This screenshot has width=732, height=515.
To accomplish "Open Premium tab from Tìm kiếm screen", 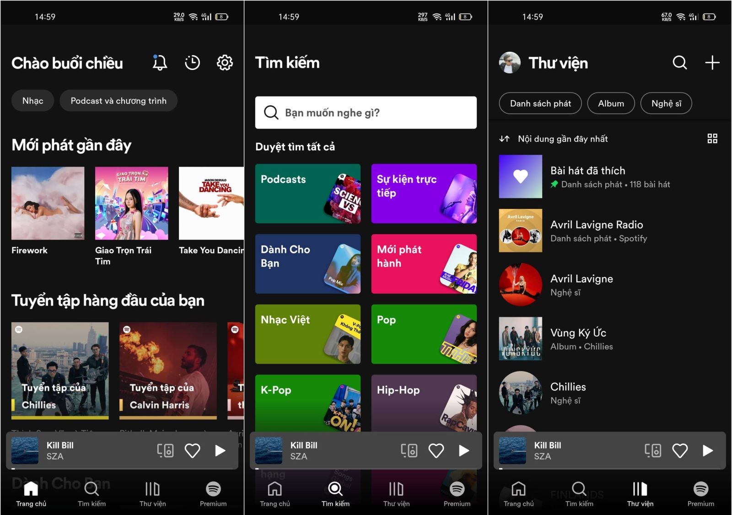I will 457,494.
